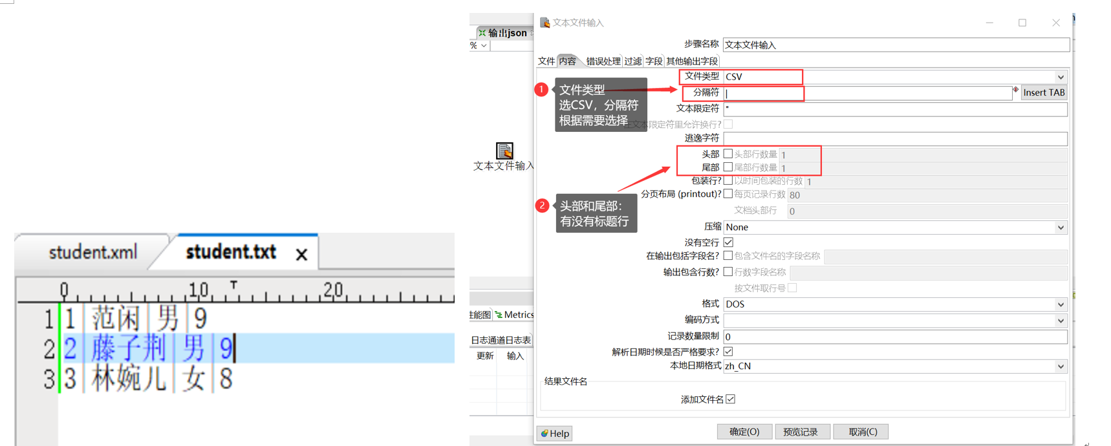Image resolution: width=1111 pixels, height=446 pixels.
Task: Click the 分隔符 input field
Action: tap(867, 93)
